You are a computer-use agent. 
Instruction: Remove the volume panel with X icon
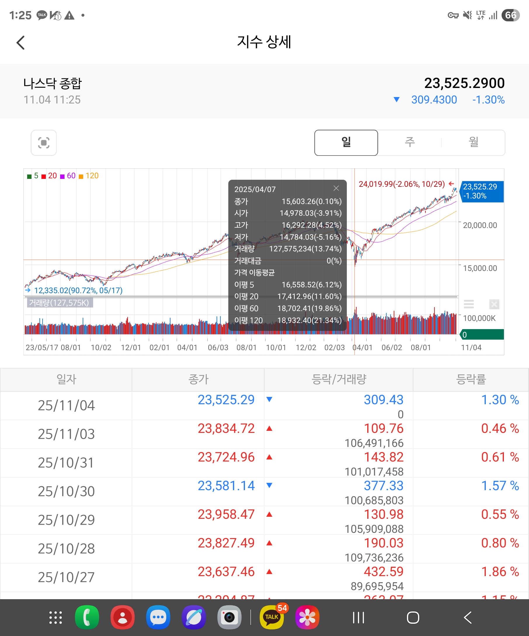coord(494,304)
